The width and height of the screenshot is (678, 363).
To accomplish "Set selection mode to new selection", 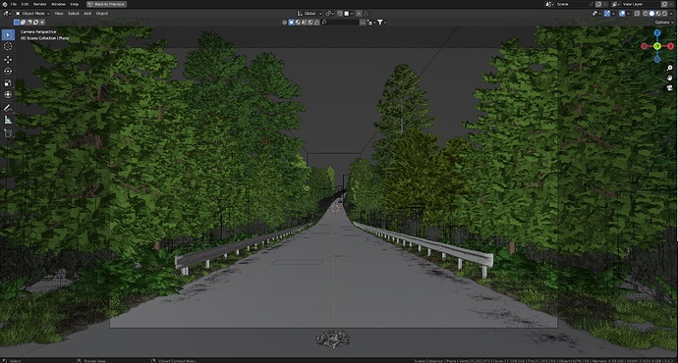I will [x=17, y=22].
